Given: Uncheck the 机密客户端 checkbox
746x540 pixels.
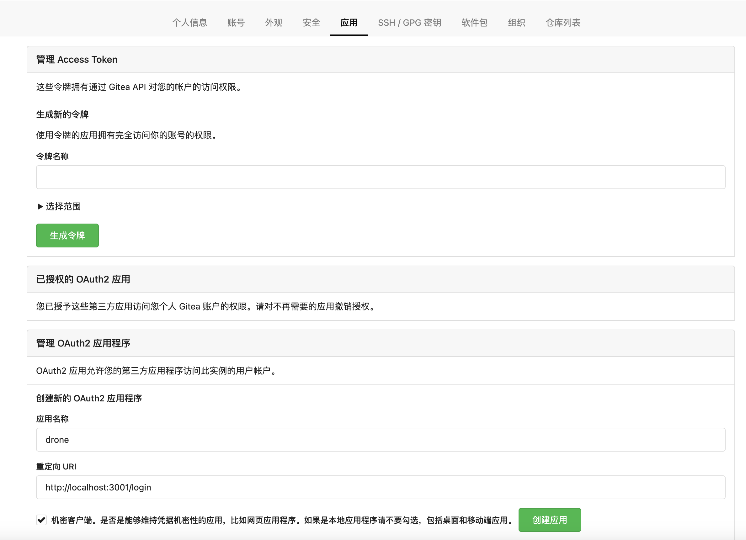Looking at the screenshot, I should [41, 520].
